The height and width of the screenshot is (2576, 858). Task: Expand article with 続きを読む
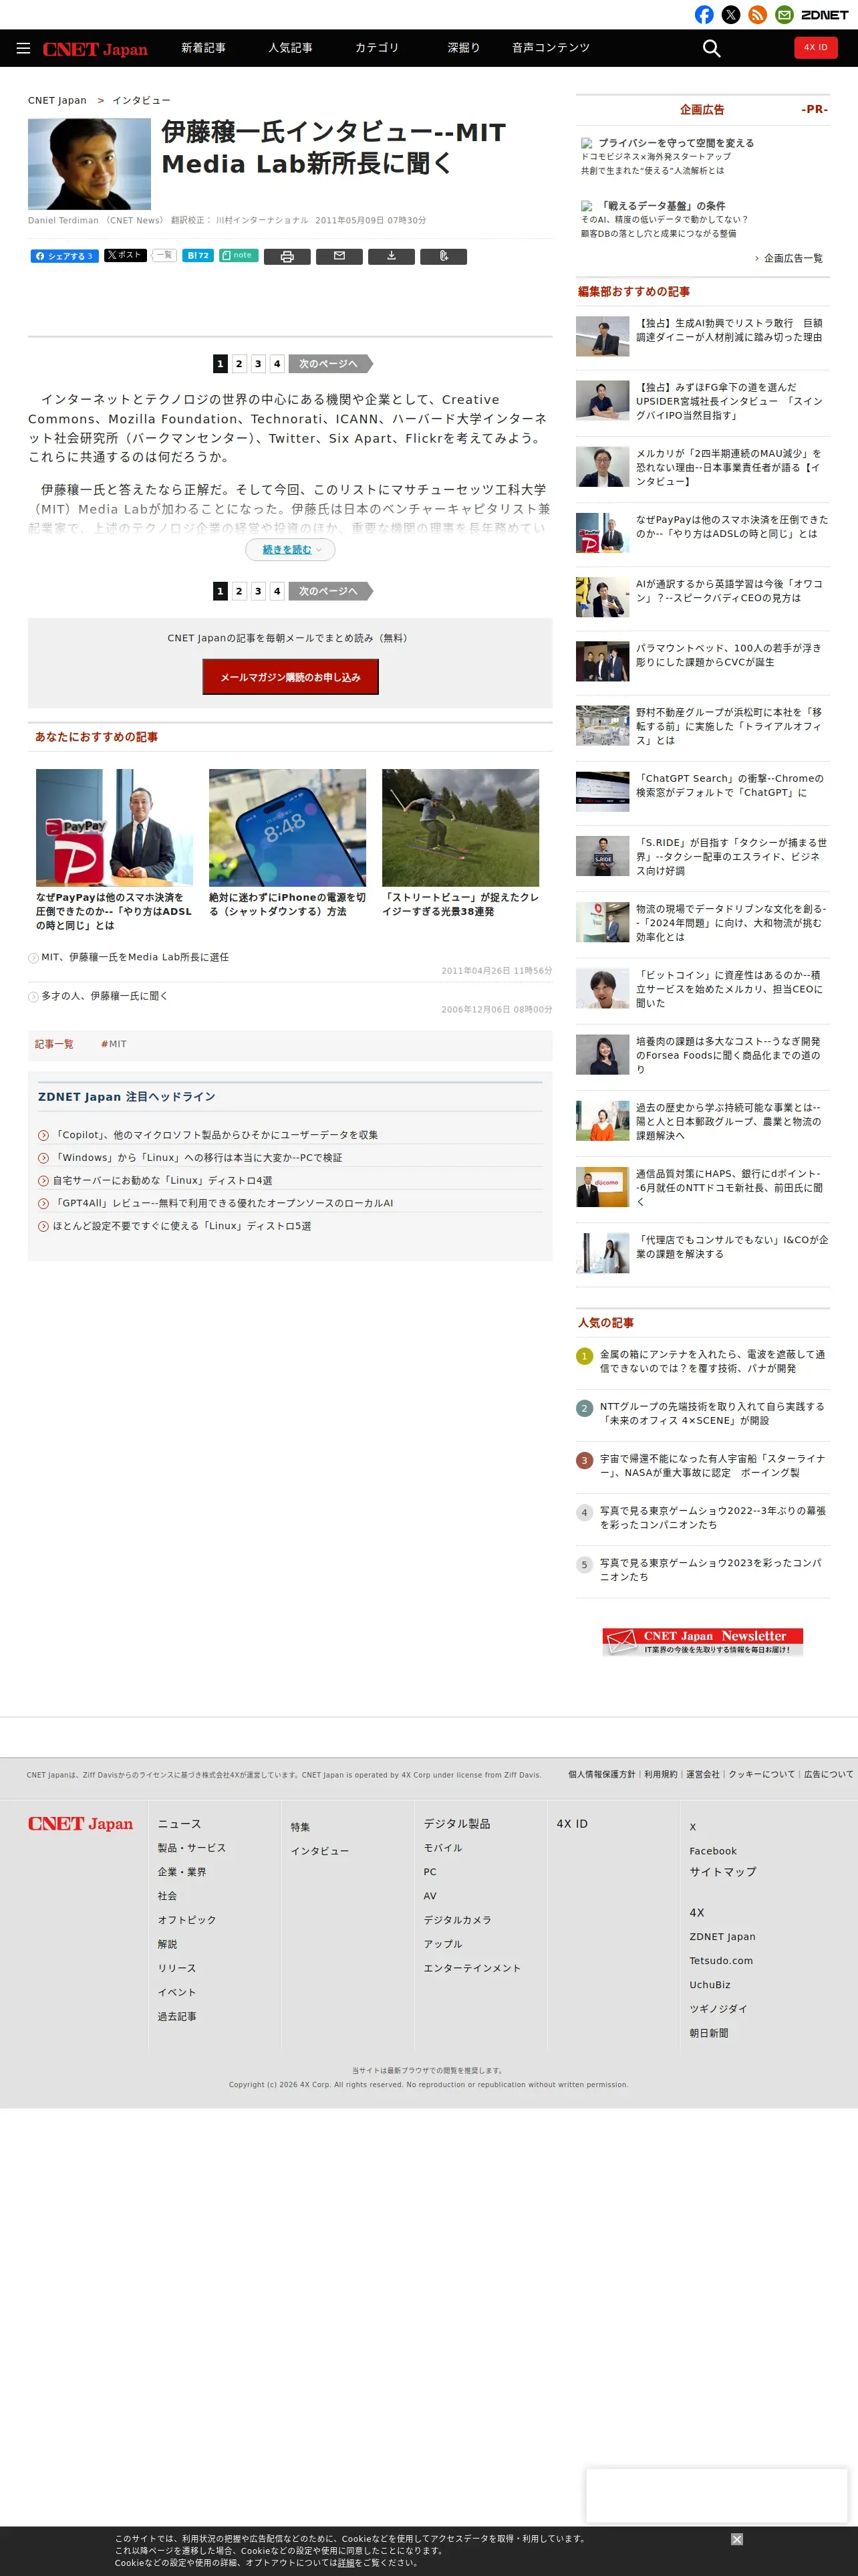point(291,550)
